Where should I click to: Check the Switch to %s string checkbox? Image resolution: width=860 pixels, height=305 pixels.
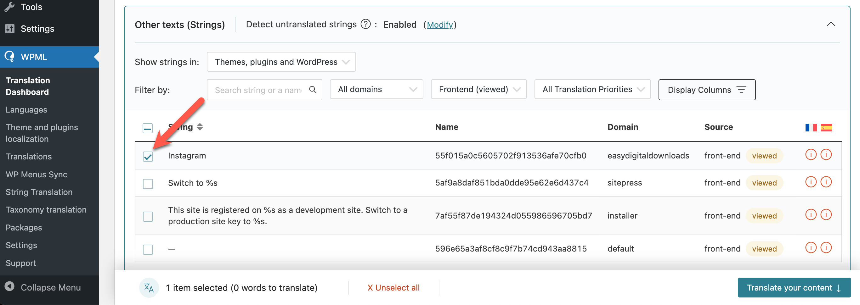tap(148, 184)
